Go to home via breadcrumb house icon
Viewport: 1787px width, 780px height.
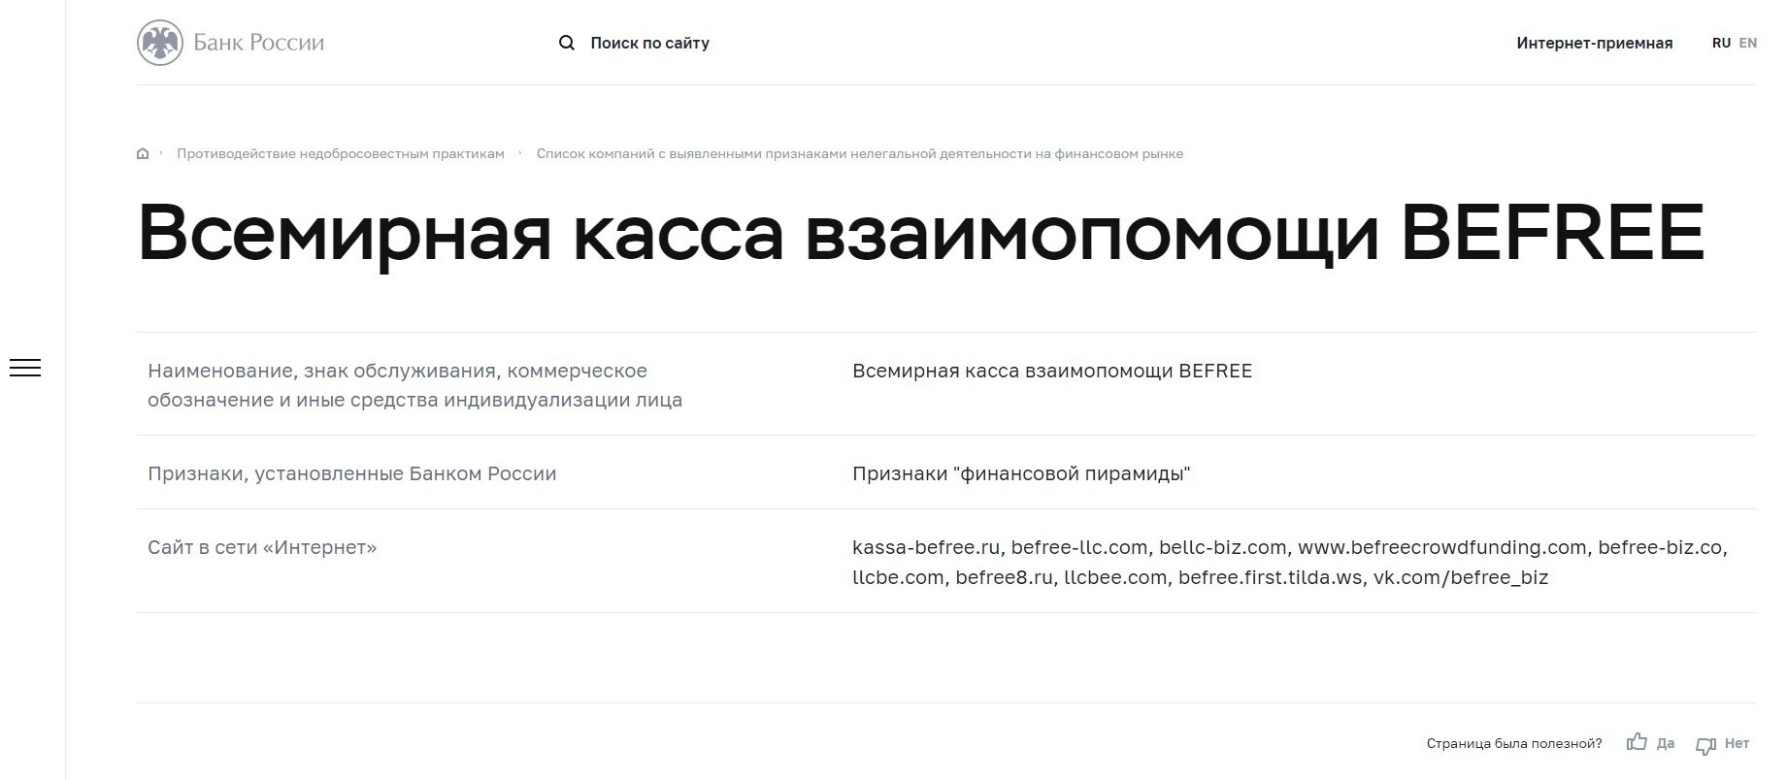click(x=143, y=153)
